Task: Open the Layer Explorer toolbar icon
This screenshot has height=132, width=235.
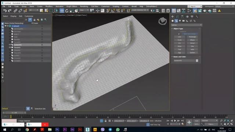Action: 168,11
